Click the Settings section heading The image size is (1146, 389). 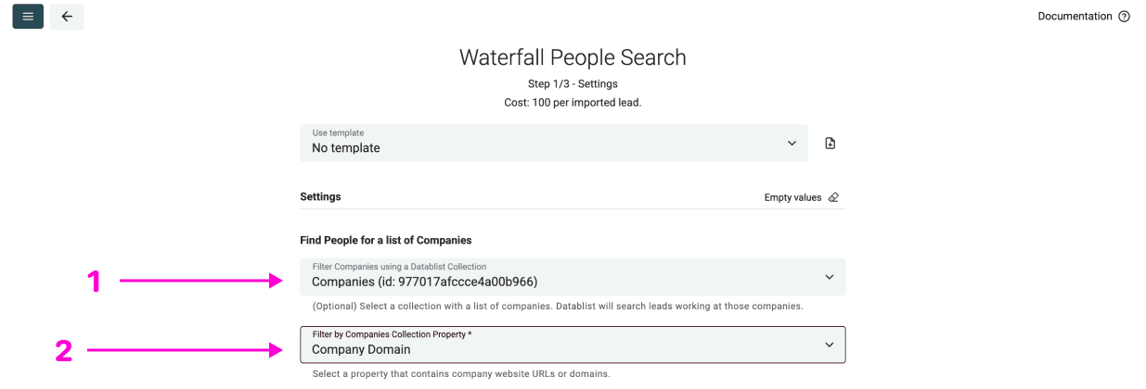320,197
